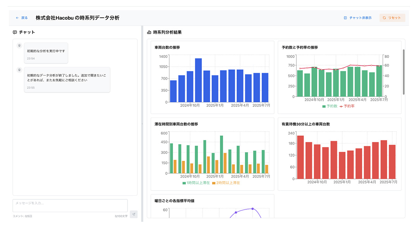The height and width of the screenshot is (234, 417).
Task: Focus the メッセージを入力 text field
Action: pos(70,206)
